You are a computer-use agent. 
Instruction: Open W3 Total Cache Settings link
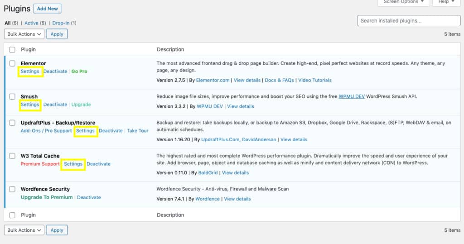click(73, 164)
